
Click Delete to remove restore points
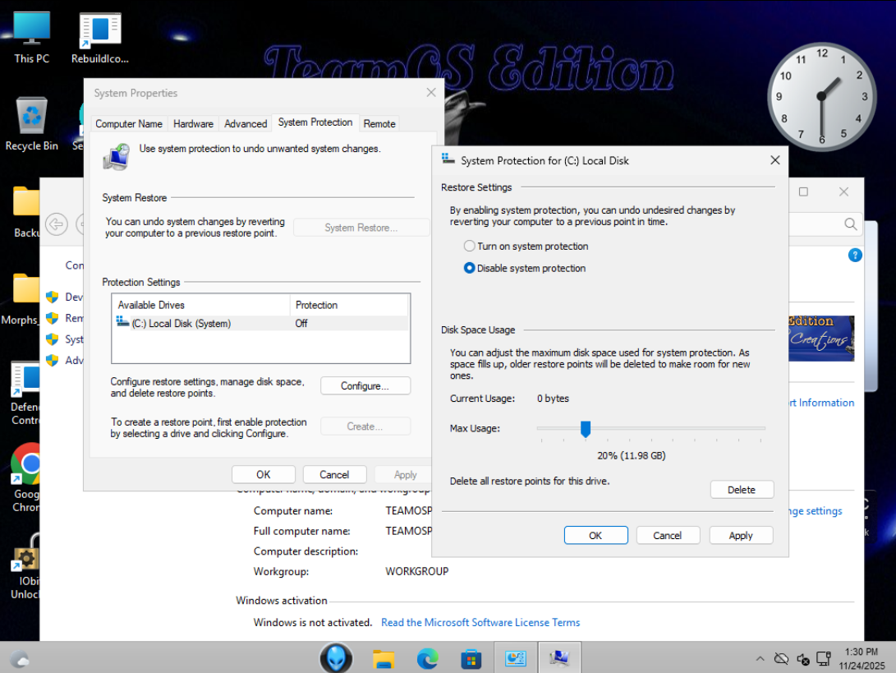742,490
